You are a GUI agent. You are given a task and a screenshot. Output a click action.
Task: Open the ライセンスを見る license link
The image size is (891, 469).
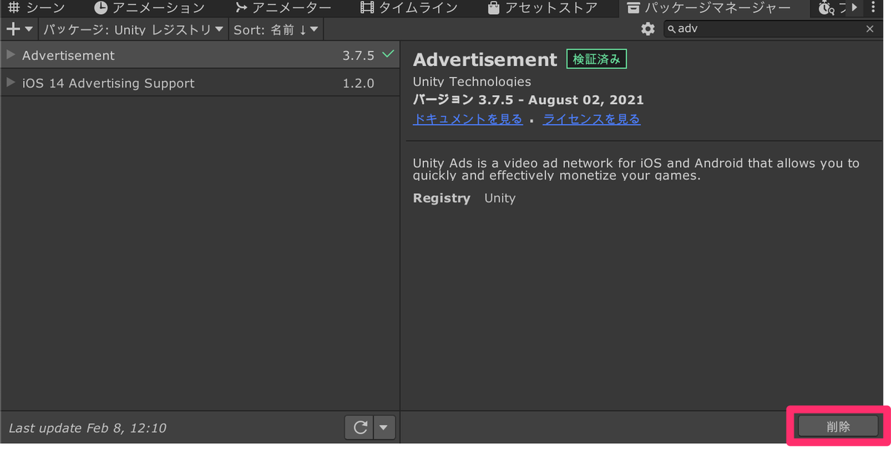click(591, 119)
